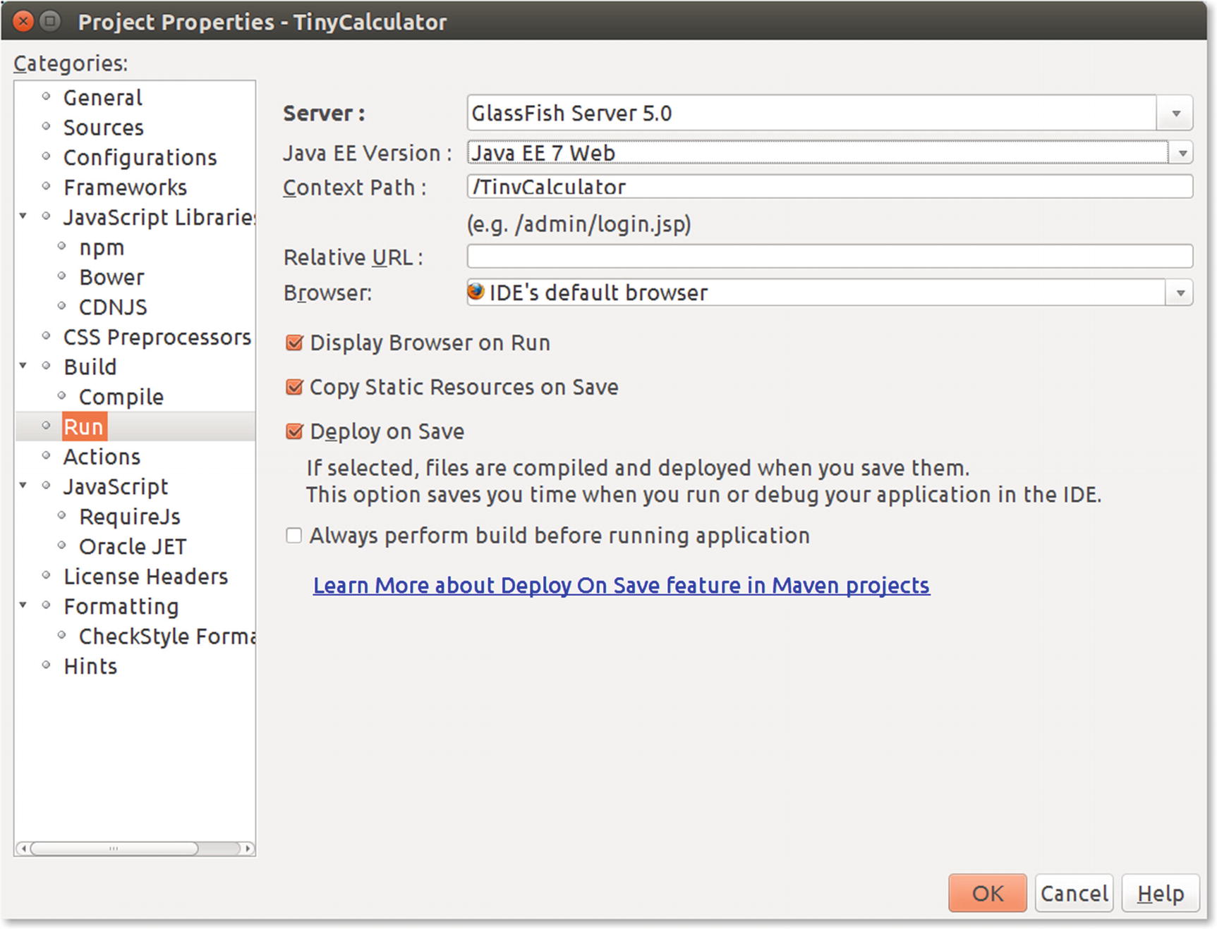Viewport: 1217px width, 929px height.
Task: Click the categories horizontal scrollbar thumb
Action: pos(114,849)
